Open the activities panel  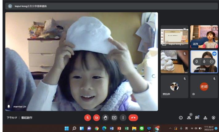pos(205,118)
